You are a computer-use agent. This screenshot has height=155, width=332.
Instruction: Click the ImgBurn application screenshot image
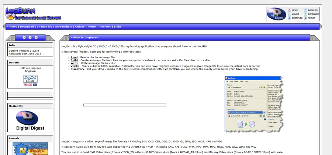click(254, 104)
